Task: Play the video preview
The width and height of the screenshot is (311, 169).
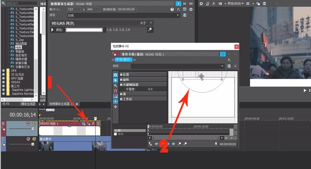Action: (305, 90)
